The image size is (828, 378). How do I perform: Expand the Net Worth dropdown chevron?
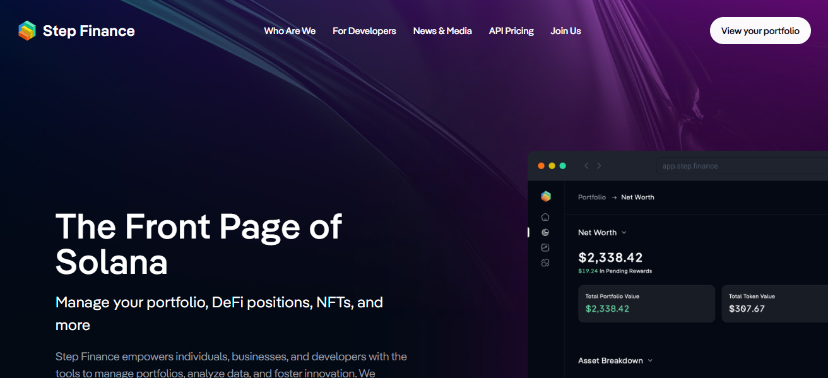[x=624, y=233]
